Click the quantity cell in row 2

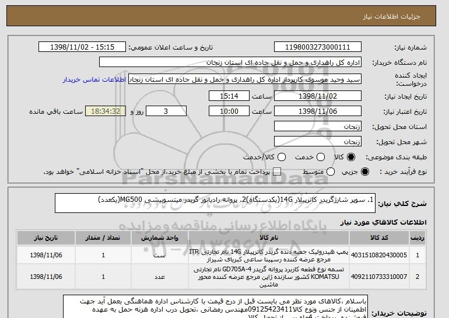click(103, 277)
